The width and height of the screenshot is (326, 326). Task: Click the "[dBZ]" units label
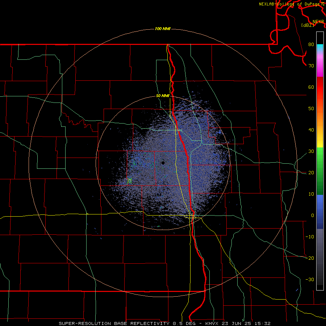click(x=308, y=25)
